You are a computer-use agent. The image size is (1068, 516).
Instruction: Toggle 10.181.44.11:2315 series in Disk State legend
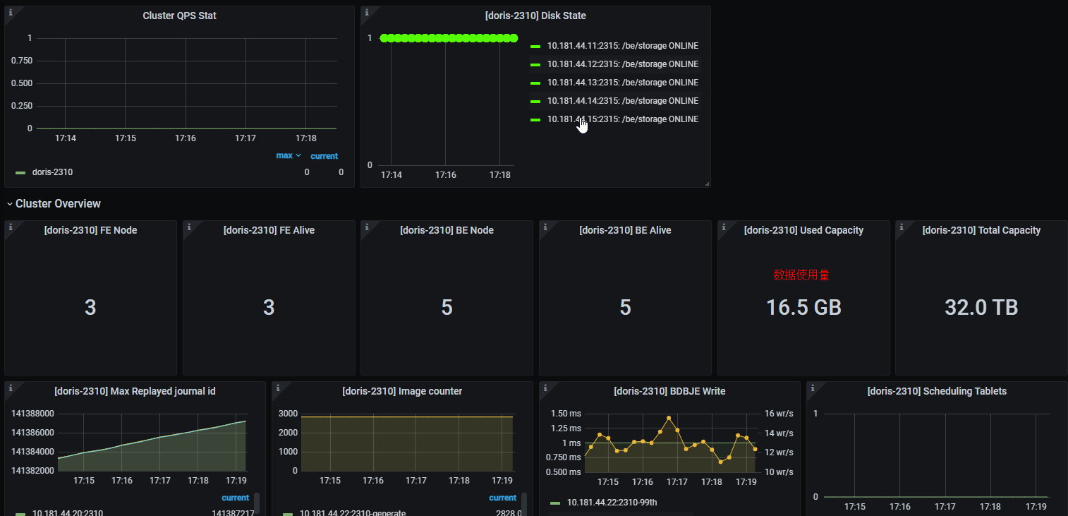pos(623,46)
